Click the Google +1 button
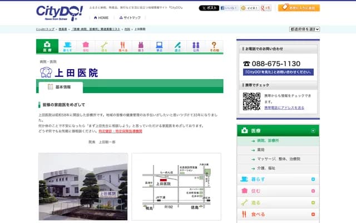 [266, 8]
